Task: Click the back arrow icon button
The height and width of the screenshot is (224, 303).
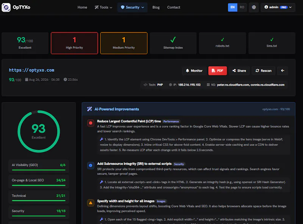Action: (283, 71)
